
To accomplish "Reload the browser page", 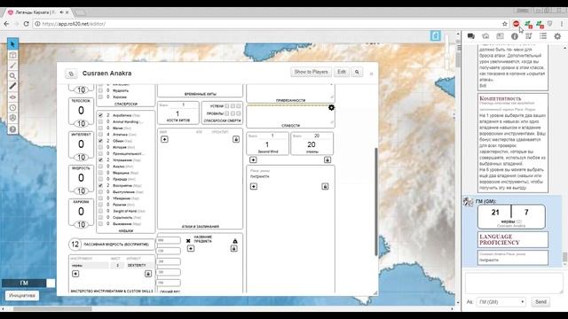I will click(x=26, y=24).
